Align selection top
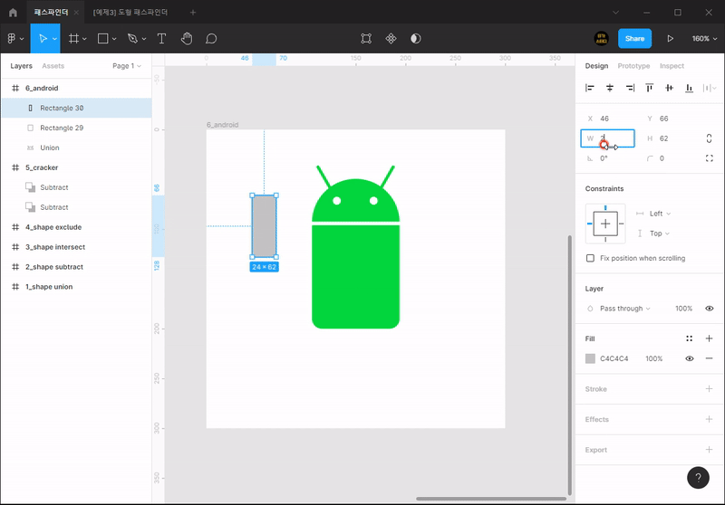 click(x=650, y=88)
